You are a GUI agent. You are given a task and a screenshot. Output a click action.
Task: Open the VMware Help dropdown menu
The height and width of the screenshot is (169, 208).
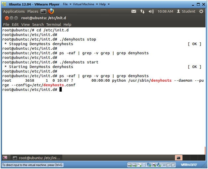click(x=105, y=4)
